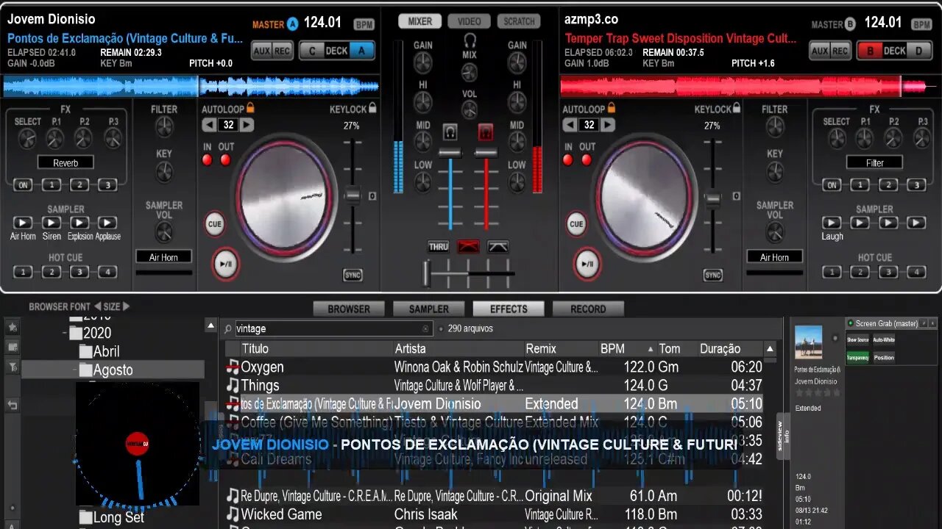Trigger the Air Horn sample pad
Image resolution: width=942 pixels, height=529 pixels.
click(x=23, y=223)
